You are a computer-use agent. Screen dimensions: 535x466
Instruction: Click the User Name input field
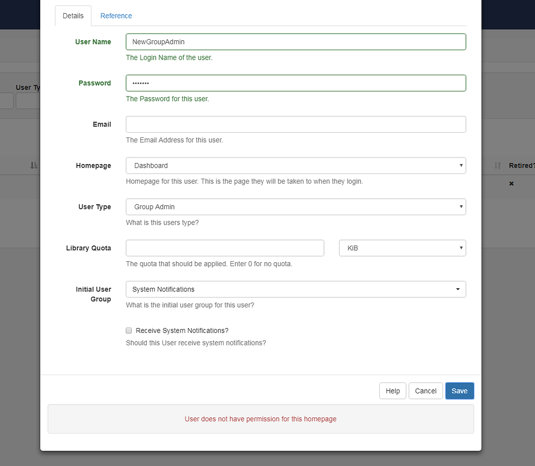point(296,42)
